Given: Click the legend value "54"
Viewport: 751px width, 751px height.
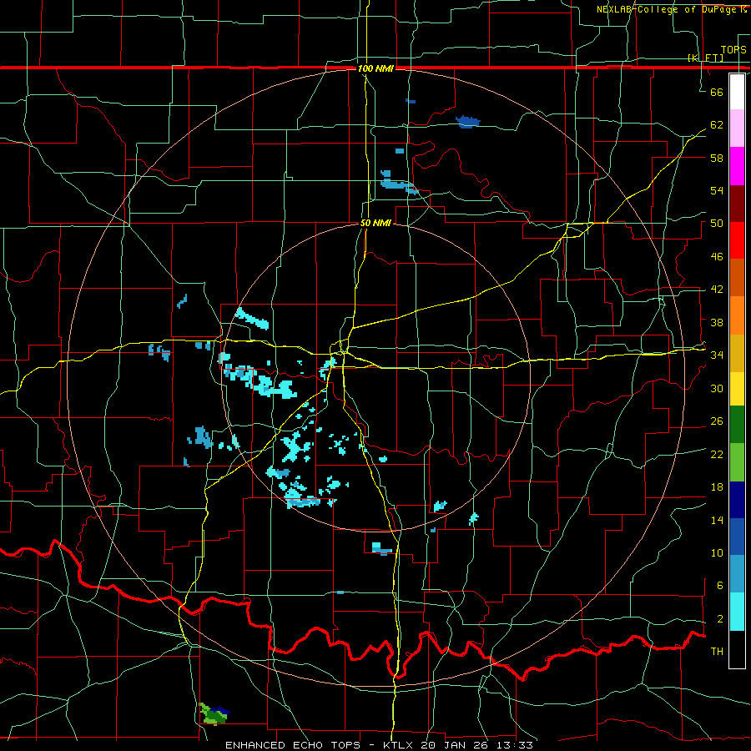Looking at the screenshot, I should tap(717, 190).
